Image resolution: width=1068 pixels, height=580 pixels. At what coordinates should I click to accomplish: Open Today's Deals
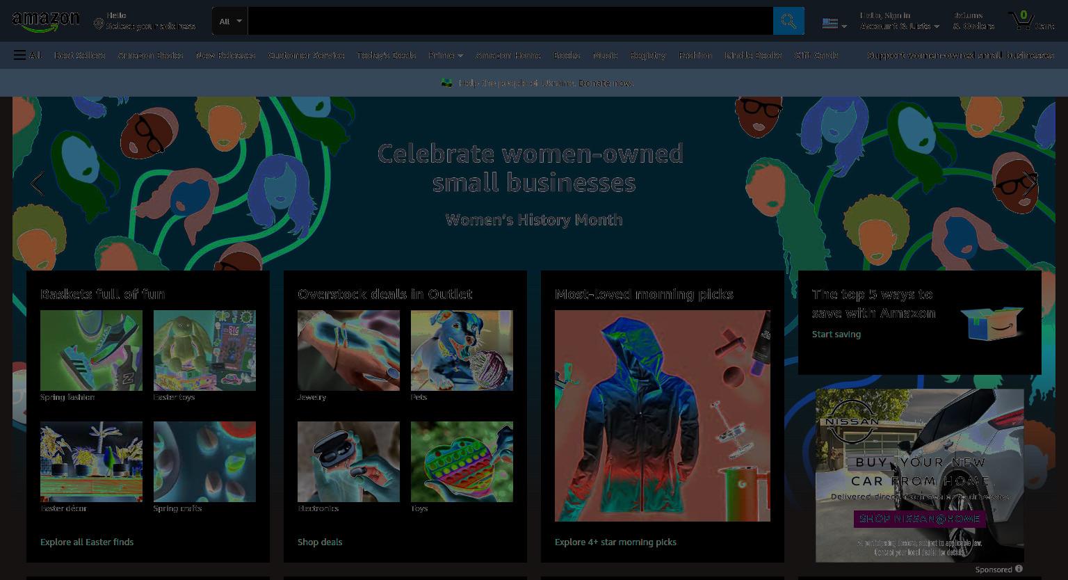[x=387, y=55]
